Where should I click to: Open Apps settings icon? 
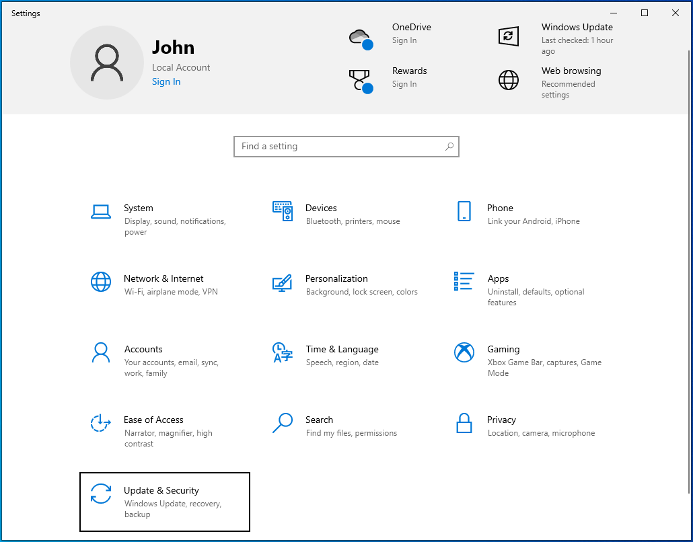pyautogui.click(x=464, y=281)
